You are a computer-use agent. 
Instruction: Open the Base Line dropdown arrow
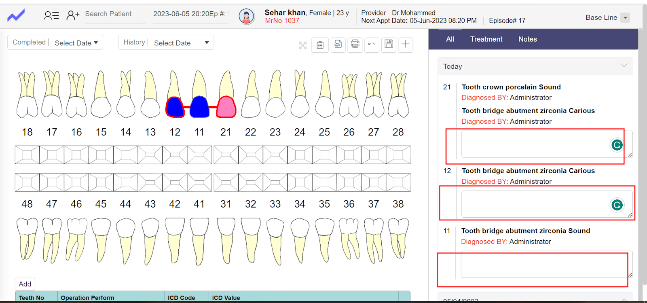coord(625,17)
